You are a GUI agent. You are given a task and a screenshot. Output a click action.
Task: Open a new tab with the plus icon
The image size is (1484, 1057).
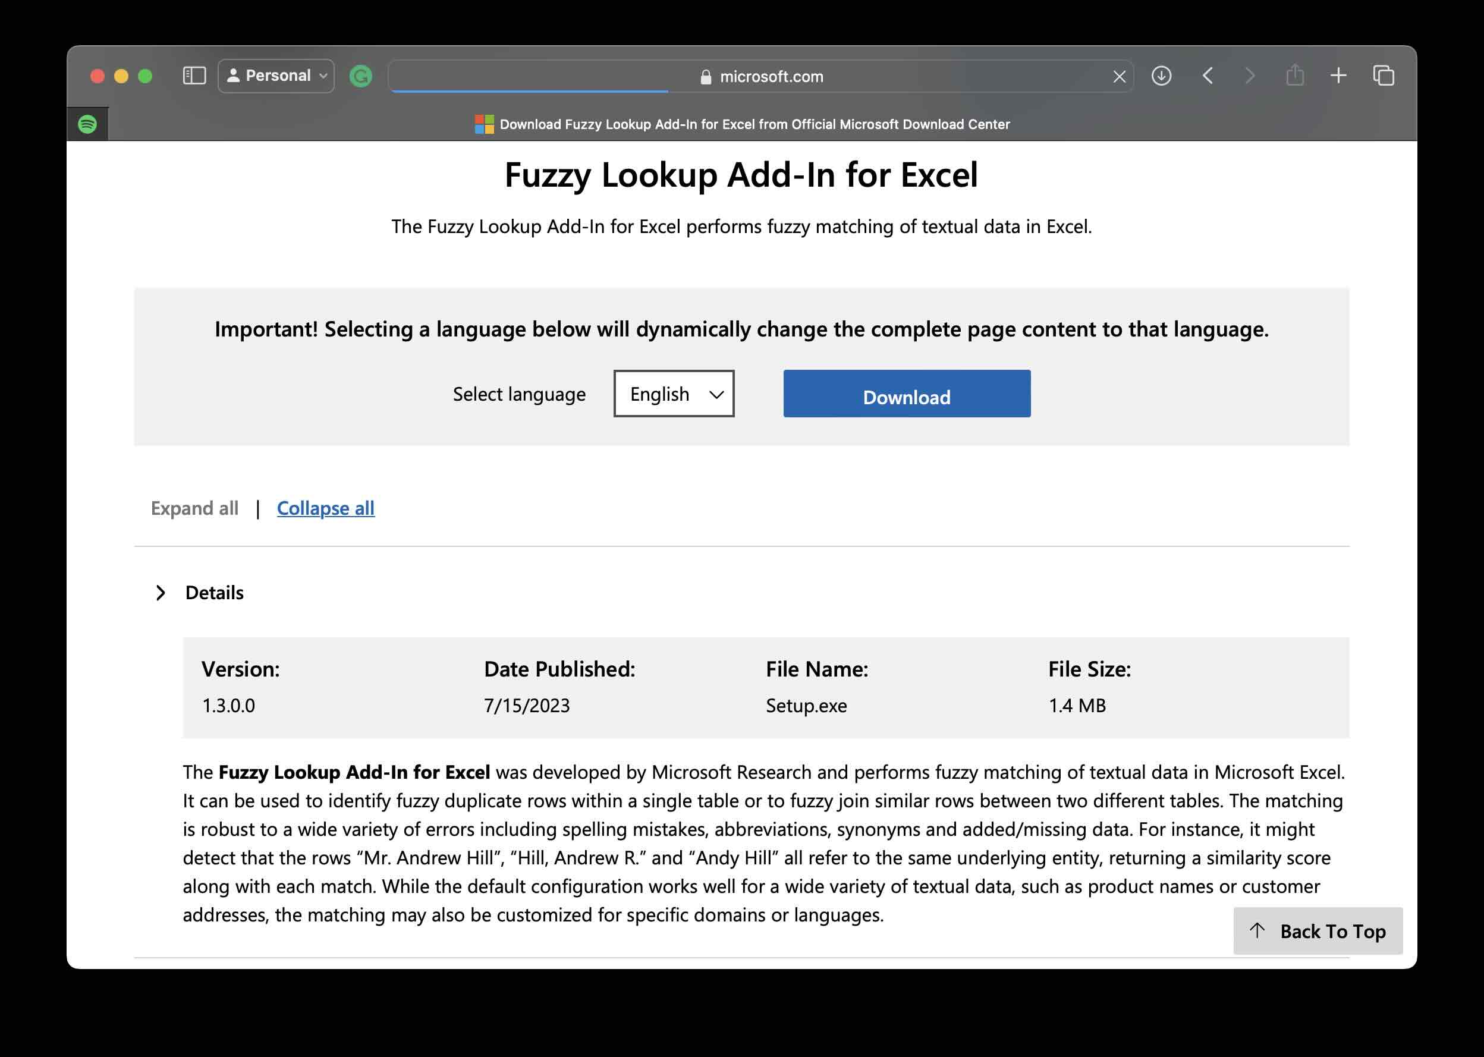point(1339,75)
